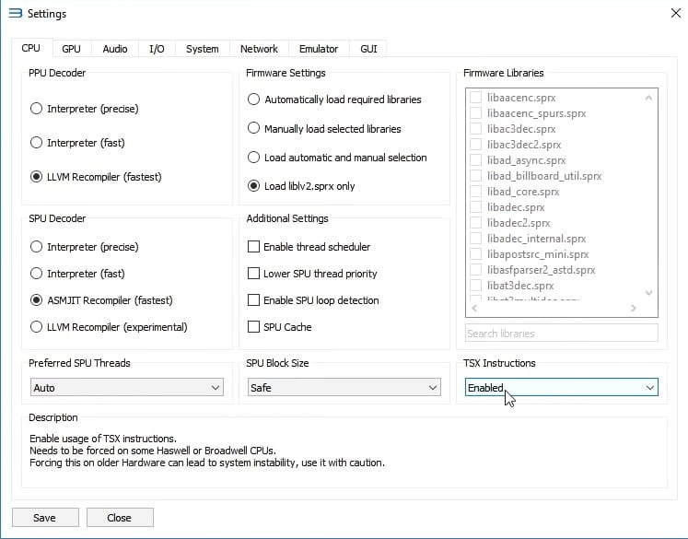Image resolution: width=688 pixels, height=539 pixels.
Task: Check the SPU Cache option
Action: [254, 327]
